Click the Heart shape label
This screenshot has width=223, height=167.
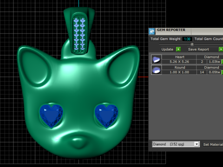tap(179, 57)
